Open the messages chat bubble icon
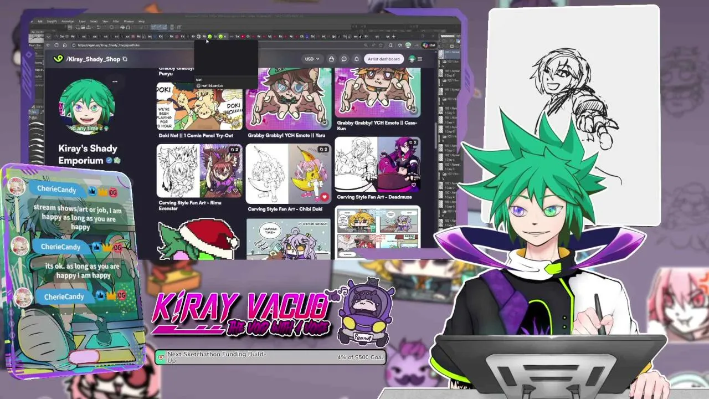The image size is (709, 399). coord(344,59)
